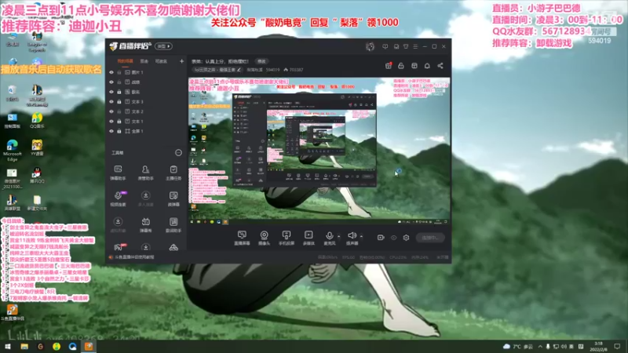The image size is (628, 353).
Task: Click the live preview canvas
Action: point(319,151)
